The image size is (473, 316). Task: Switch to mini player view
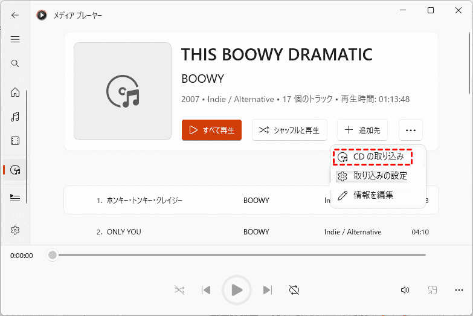(433, 290)
